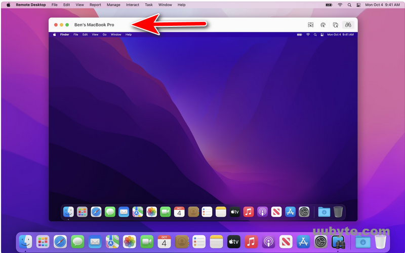Click the screen with pointer control-mode toolbar icon
This screenshot has height=253, width=405.
(310, 25)
